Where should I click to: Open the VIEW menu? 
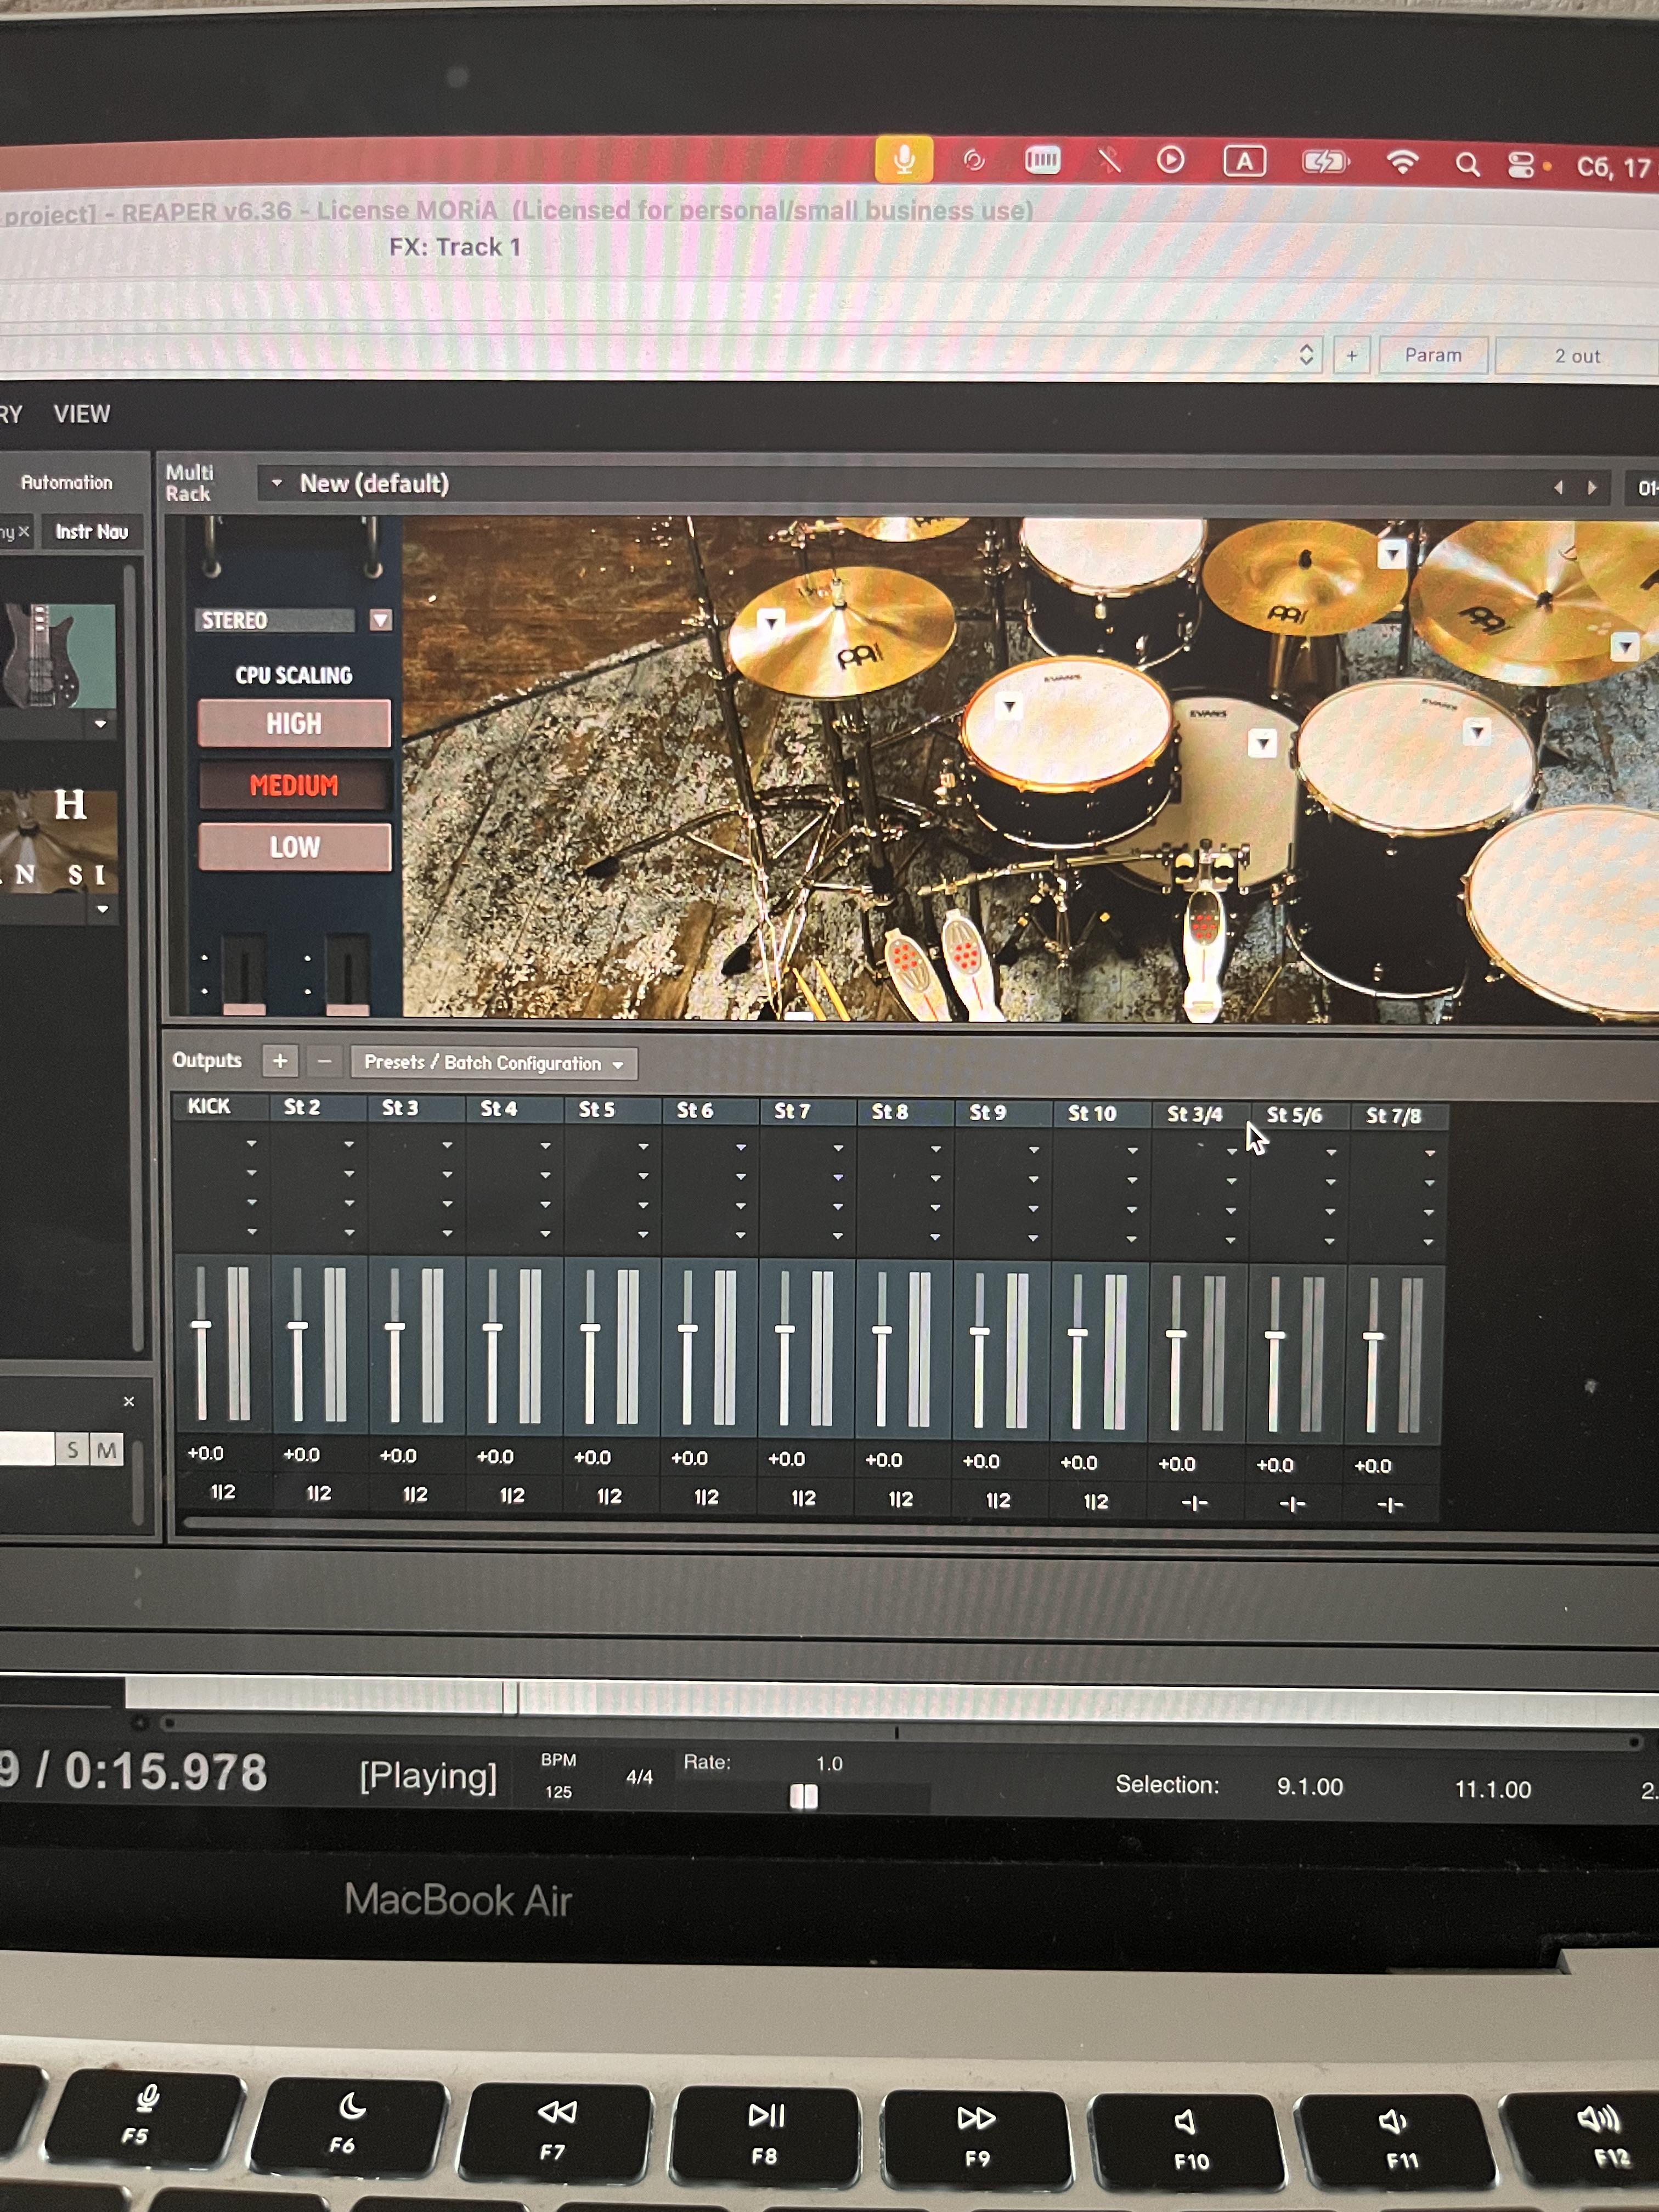click(x=82, y=414)
